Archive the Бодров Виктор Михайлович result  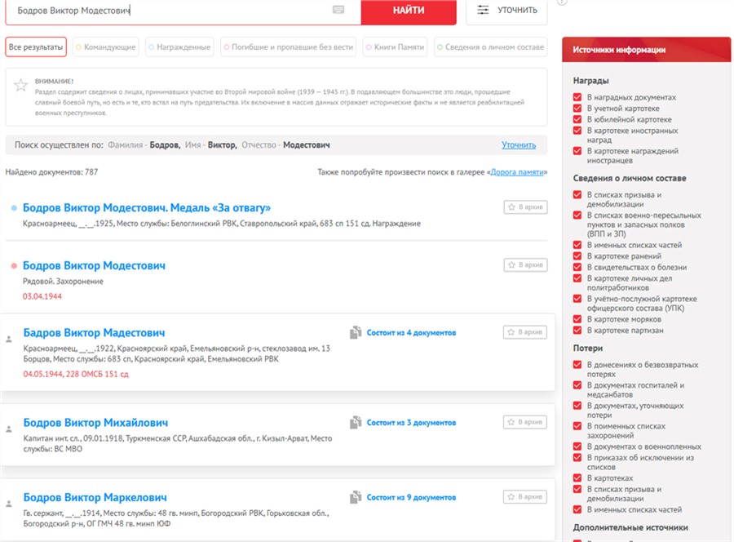(x=524, y=422)
